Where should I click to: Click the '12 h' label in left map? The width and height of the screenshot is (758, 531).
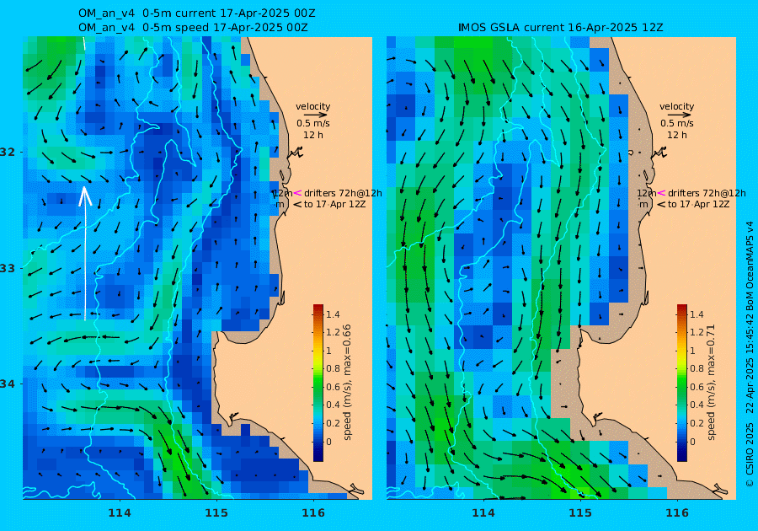tap(312, 135)
